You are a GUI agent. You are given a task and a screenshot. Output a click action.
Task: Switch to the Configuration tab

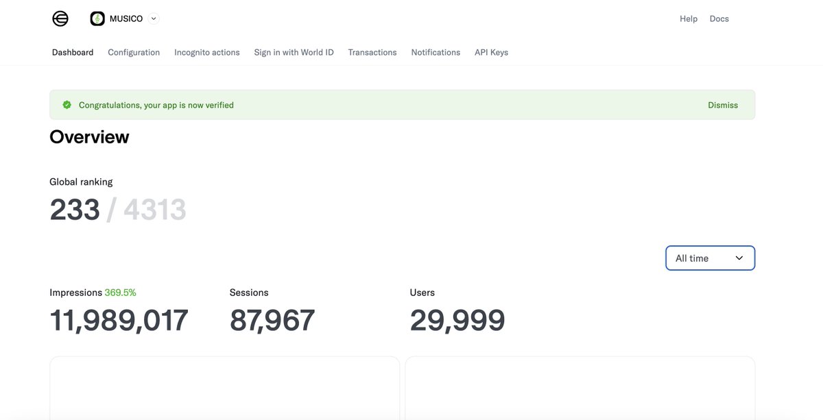[134, 52]
